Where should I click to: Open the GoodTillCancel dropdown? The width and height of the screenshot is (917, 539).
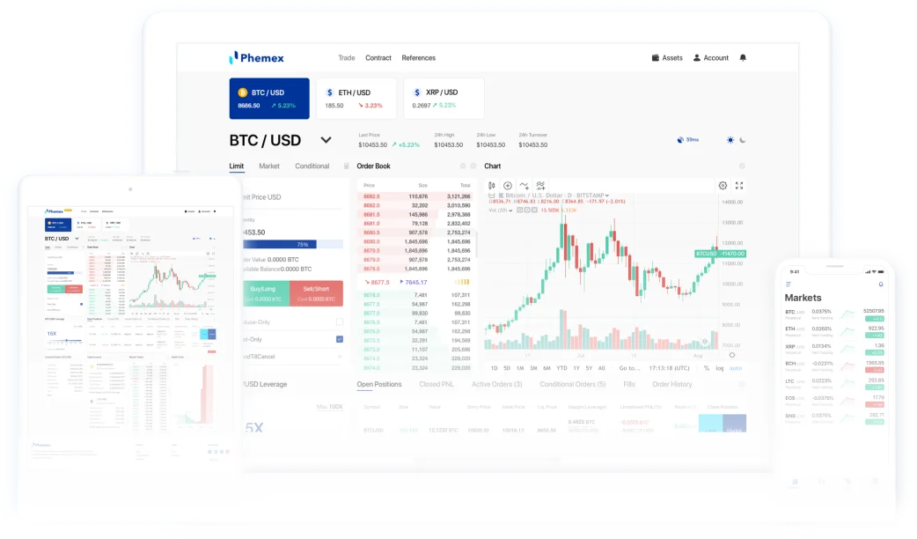292,357
